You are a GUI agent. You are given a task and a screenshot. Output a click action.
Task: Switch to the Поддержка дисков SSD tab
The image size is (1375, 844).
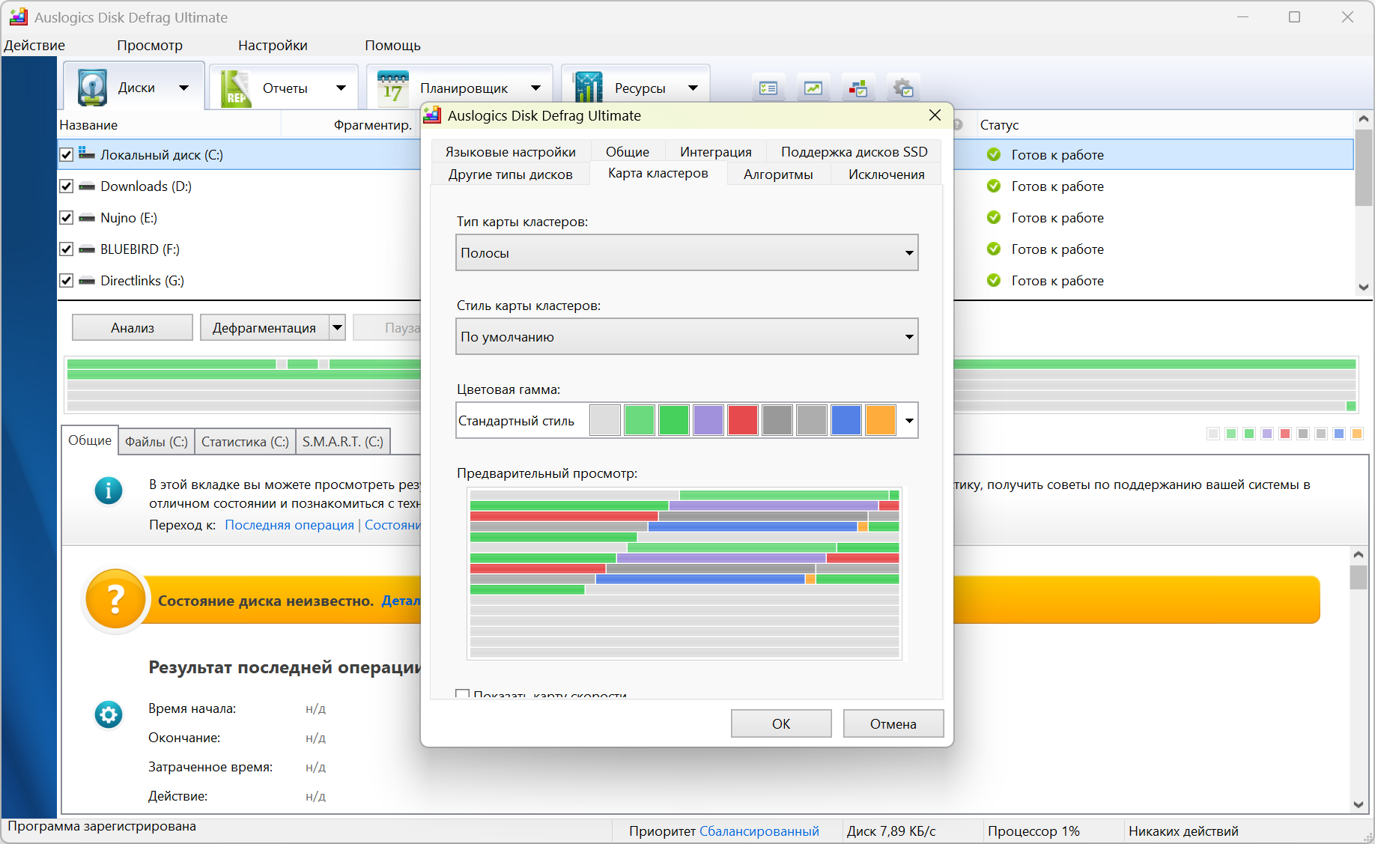(855, 152)
